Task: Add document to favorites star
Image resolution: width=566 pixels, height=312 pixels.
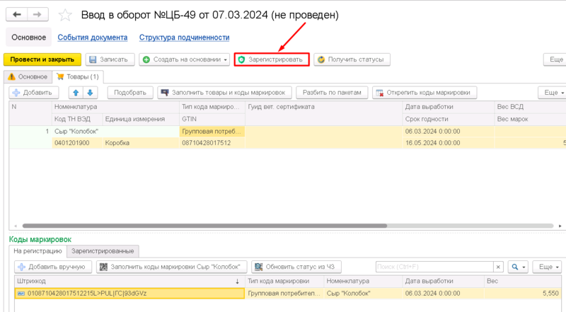Action: [65, 15]
